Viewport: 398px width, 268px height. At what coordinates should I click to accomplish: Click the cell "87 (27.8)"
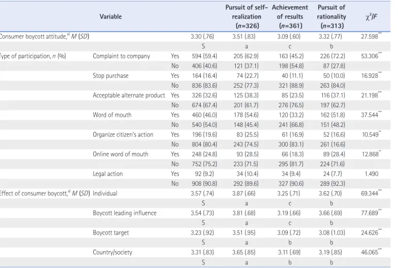click(334, 66)
